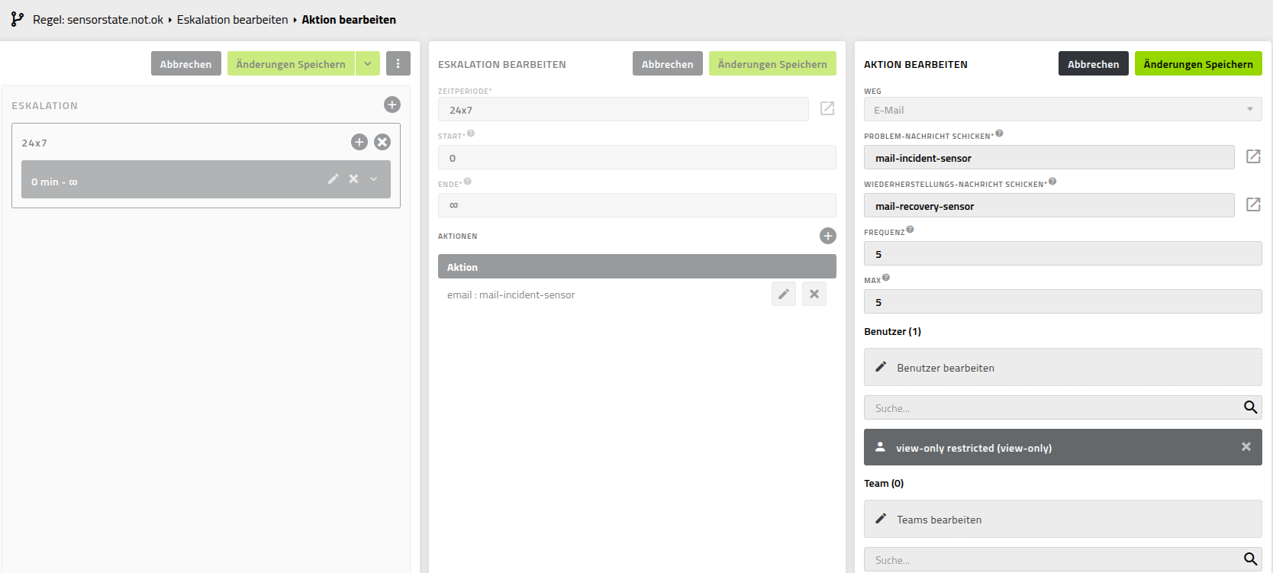Edit the 0 min - ∞ escalation
Viewport: 1273px width, 573px height.
(x=333, y=179)
